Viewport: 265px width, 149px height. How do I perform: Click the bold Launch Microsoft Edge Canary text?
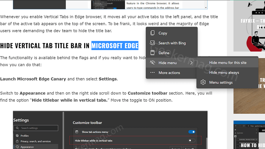click(x=33, y=79)
